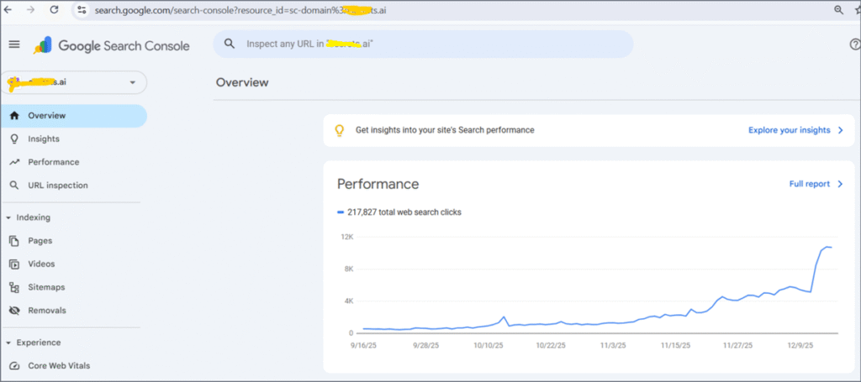Select Overview in the sidebar

[x=46, y=116]
